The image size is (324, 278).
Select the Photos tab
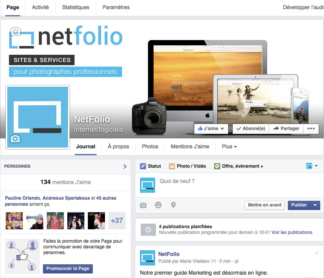(x=150, y=146)
